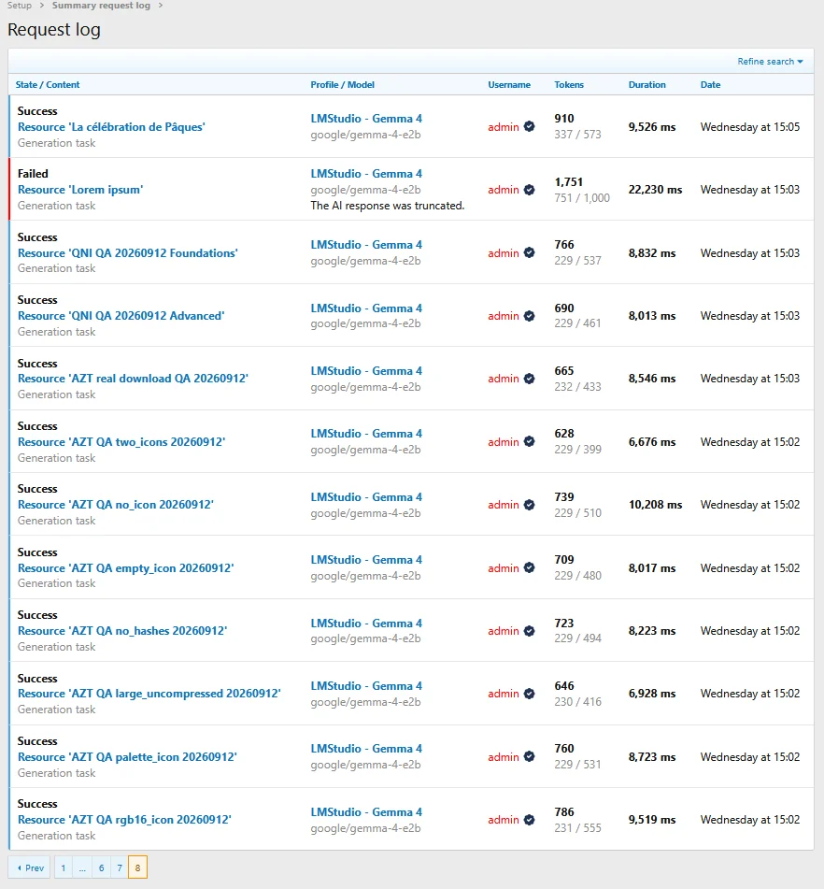Click LMStudio - Gemma 4 in Lorem ipsum row
Screen dimensions: 824x889
coord(366,174)
